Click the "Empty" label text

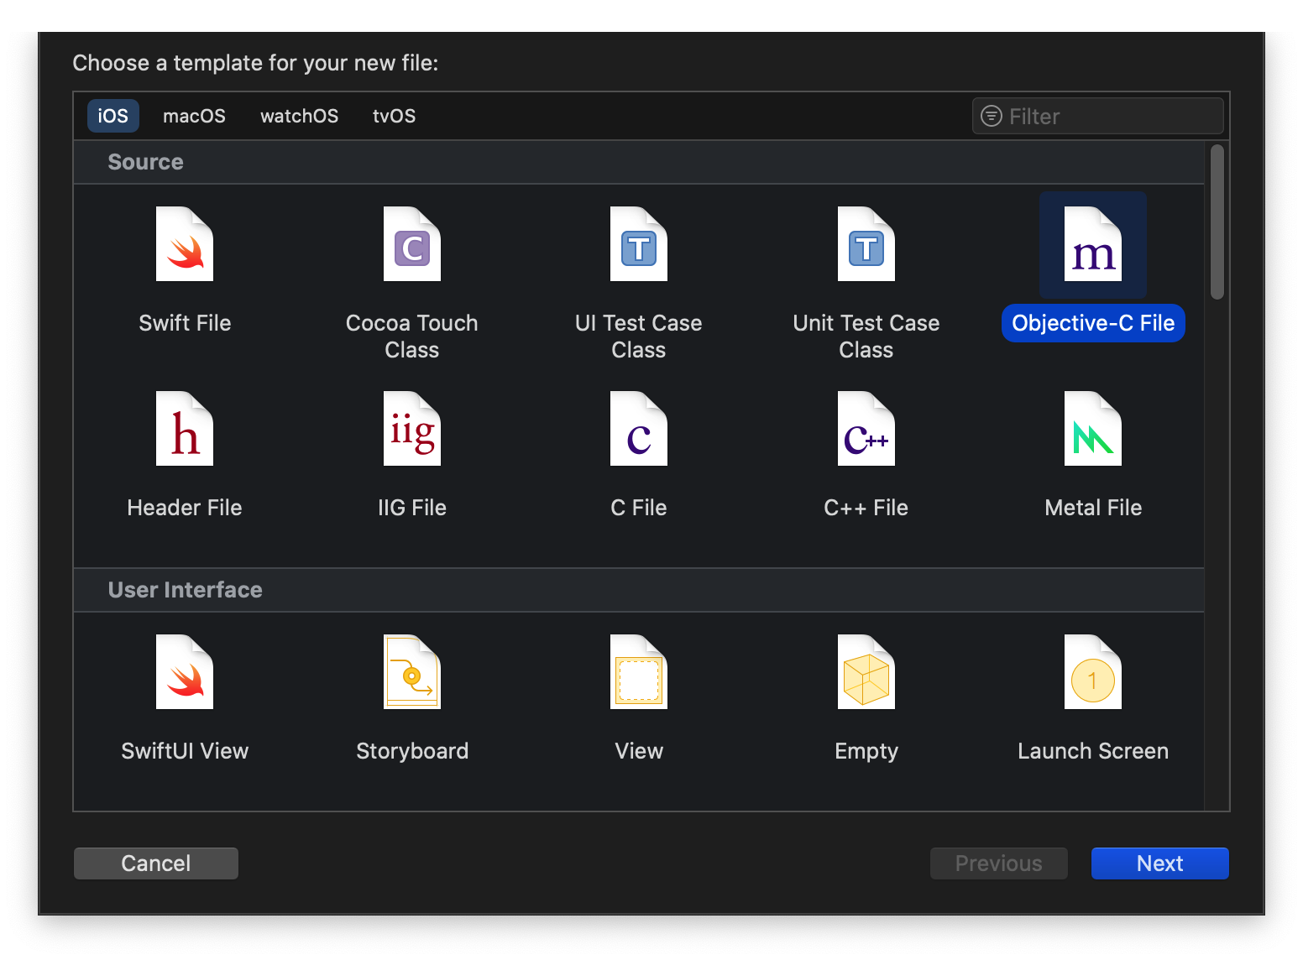866,751
